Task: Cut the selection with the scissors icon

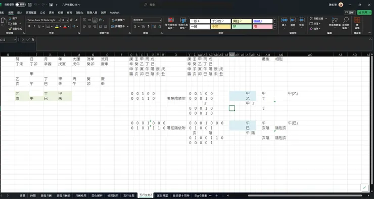Action: coord(13,19)
